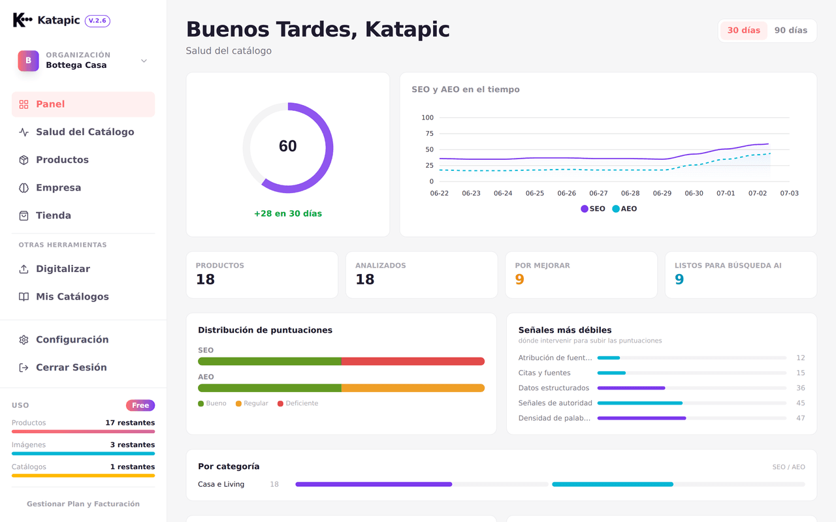Click the Productos usage progress bar
The width and height of the screenshot is (836, 522).
point(83,432)
